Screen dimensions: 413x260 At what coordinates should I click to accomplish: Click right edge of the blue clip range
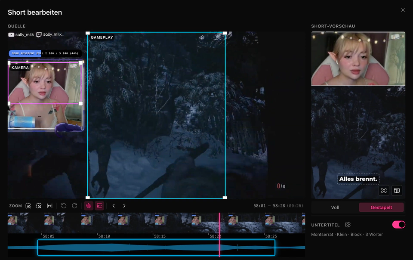[275, 248]
